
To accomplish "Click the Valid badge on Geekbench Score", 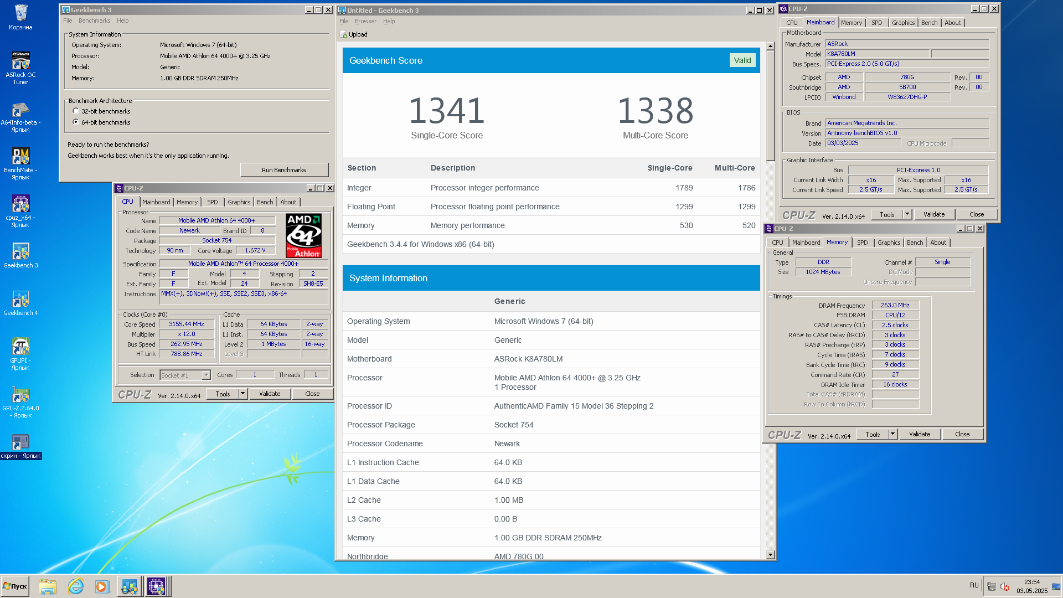I will 742,60.
